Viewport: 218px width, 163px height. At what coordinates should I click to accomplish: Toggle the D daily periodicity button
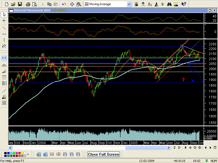click(179, 148)
